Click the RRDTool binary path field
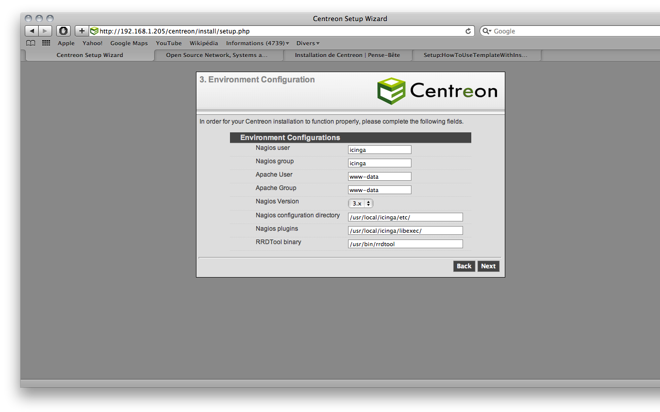660x412 pixels. [x=405, y=244]
